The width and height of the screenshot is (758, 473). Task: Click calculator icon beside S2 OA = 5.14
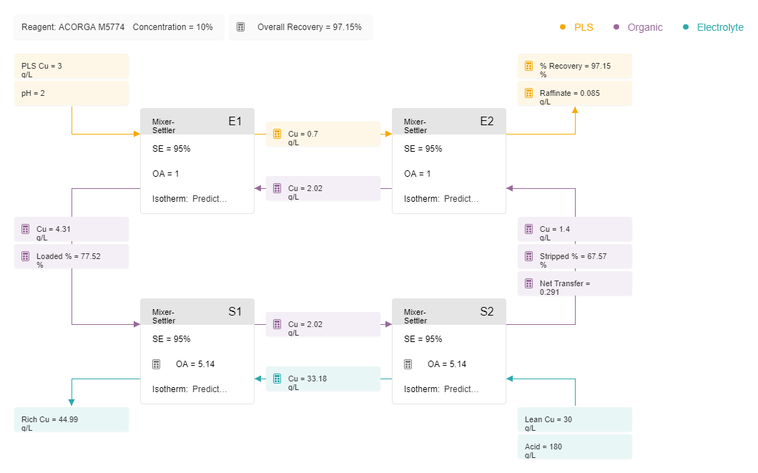click(x=408, y=364)
